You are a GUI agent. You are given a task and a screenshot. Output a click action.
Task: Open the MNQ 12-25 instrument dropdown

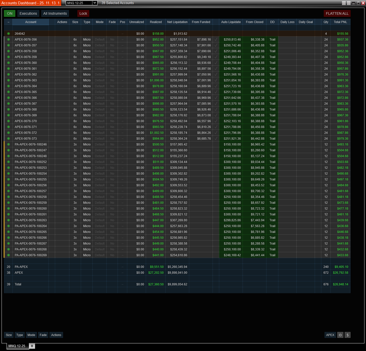click(81, 3)
